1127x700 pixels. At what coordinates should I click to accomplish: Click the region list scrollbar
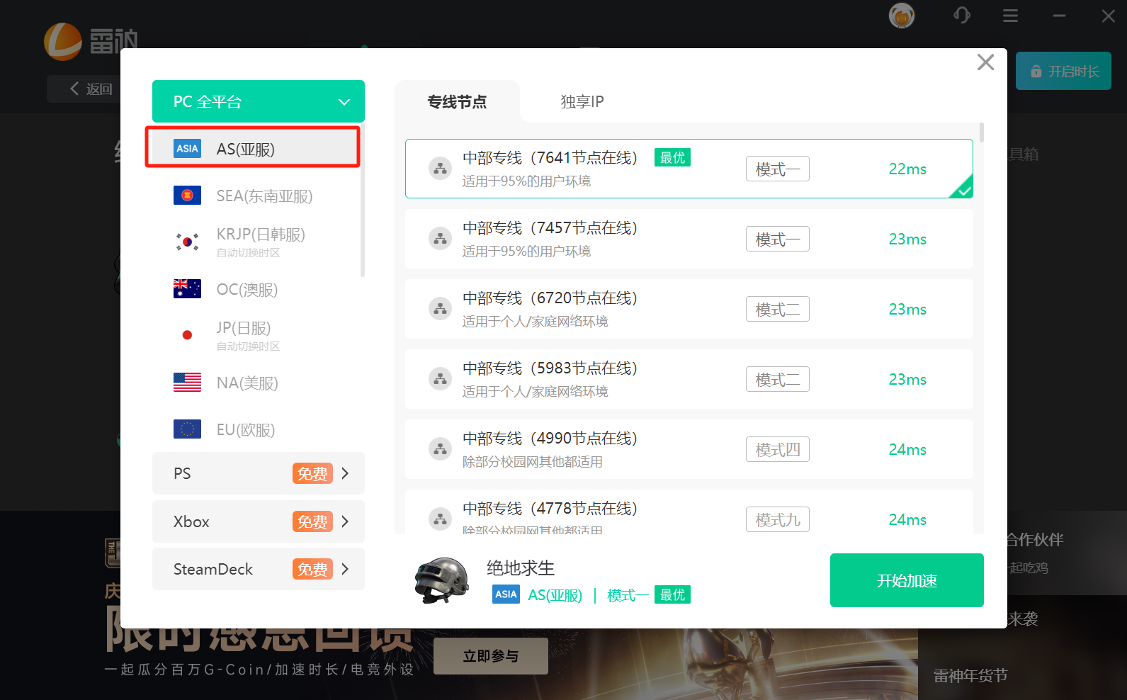[363, 201]
